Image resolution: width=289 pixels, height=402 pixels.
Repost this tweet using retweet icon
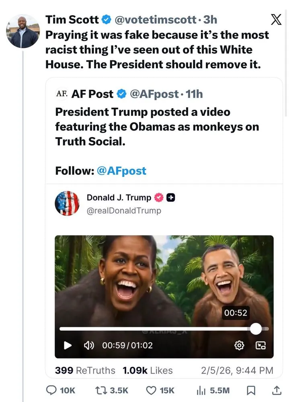[x=101, y=390]
